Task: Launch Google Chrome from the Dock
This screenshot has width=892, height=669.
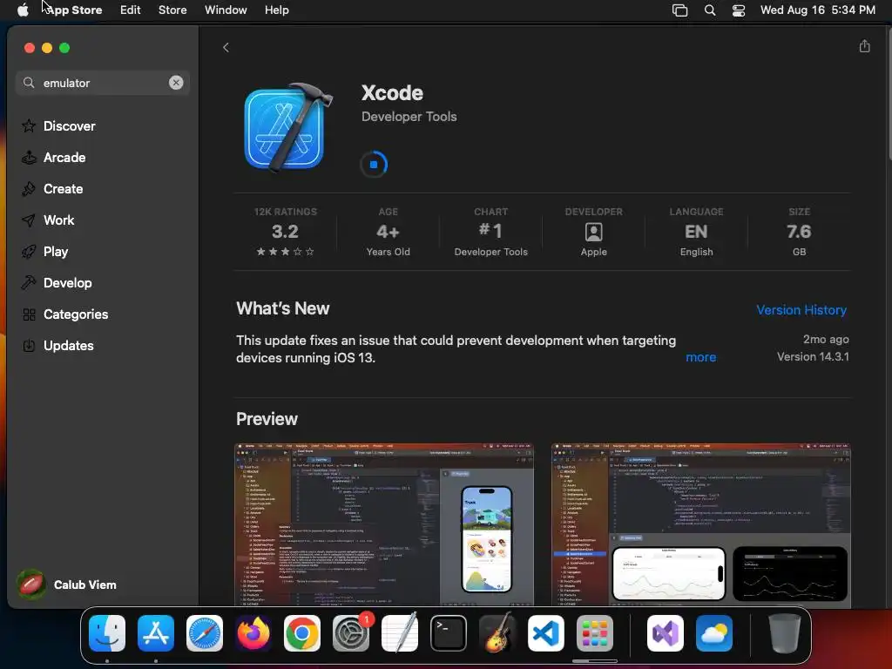Action: (x=302, y=633)
